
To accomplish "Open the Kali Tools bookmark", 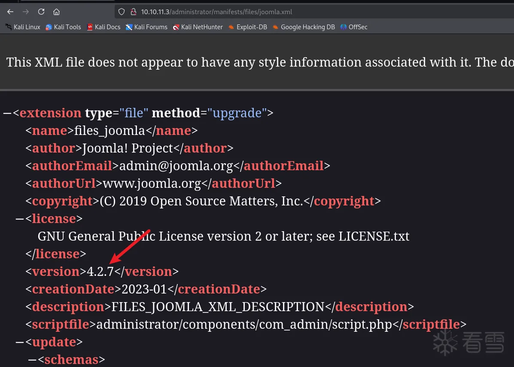I will [63, 27].
